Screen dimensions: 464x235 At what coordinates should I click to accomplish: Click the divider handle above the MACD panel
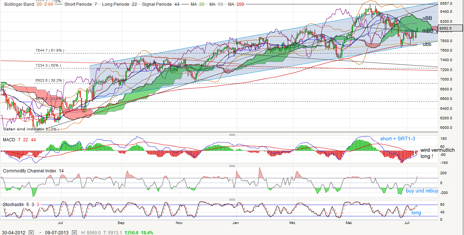coord(231,135)
